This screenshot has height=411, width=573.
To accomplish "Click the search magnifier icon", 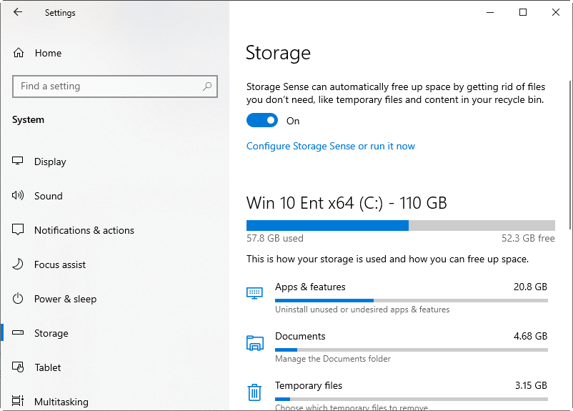I will (x=207, y=86).
